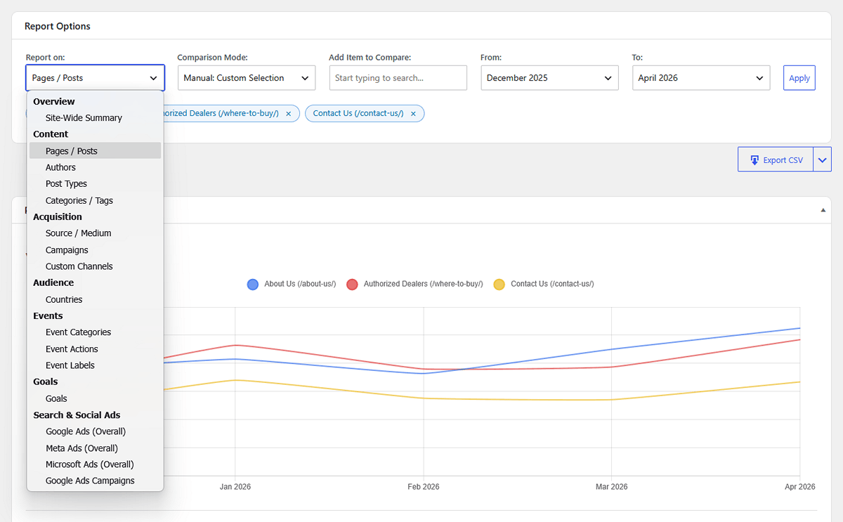Open the Report on dropdown
Screen dimensions: 843x522
96,78
